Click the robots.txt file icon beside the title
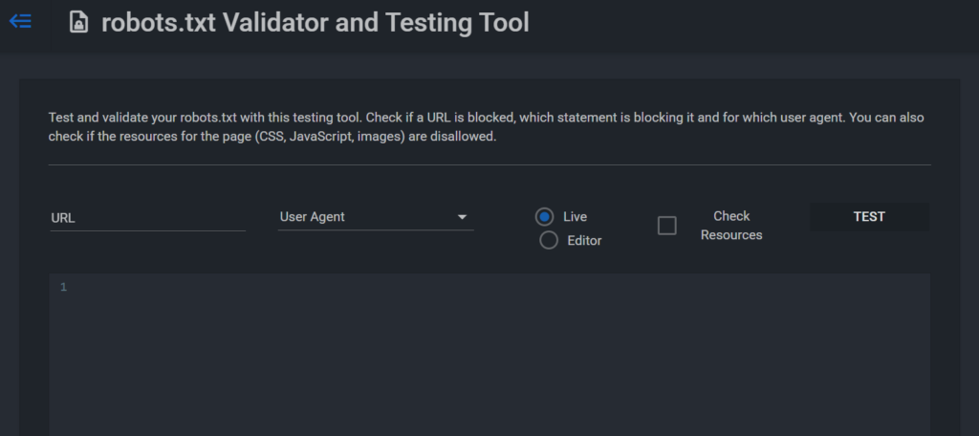The image size is (979, 436). point(78,23)
